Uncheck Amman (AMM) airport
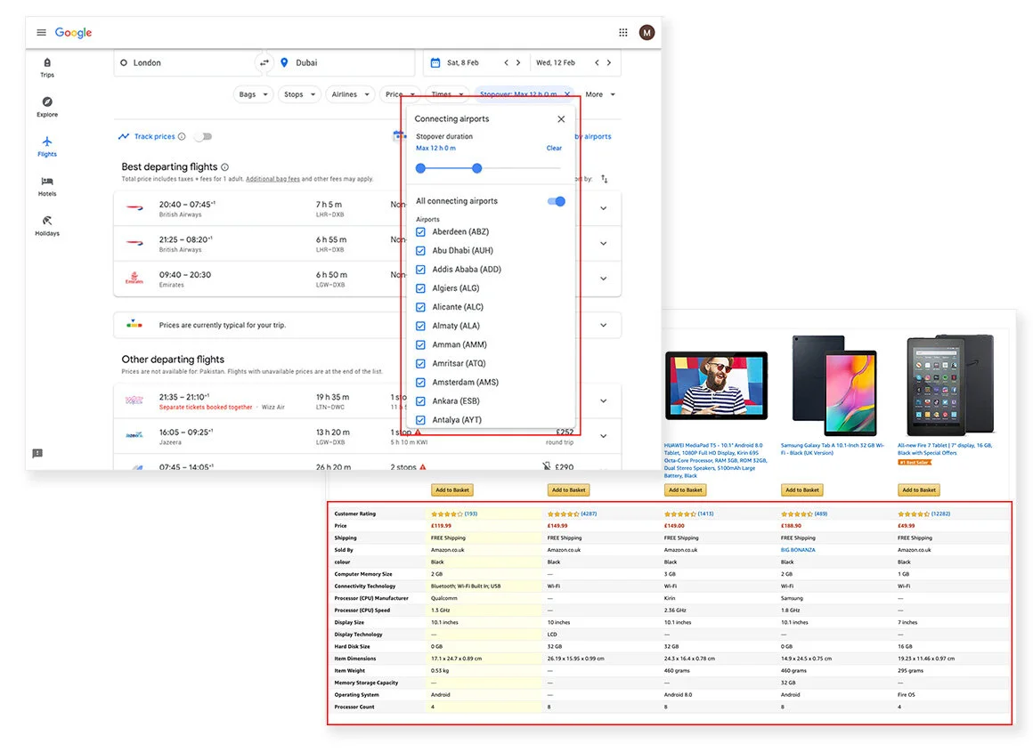The image size is (1033, 752). click(x=420, y=344)
